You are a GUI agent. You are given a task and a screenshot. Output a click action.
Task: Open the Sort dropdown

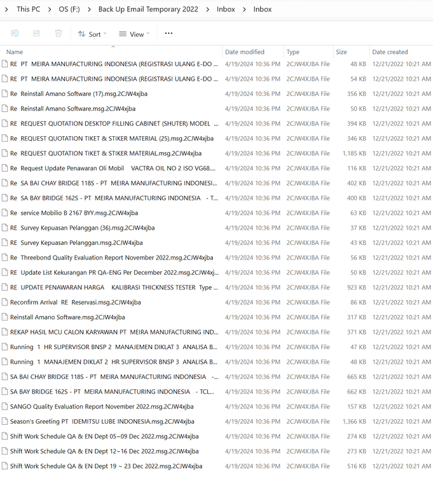[92, 34]
